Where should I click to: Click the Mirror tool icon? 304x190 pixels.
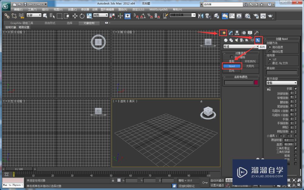click(x=201, y=16)
